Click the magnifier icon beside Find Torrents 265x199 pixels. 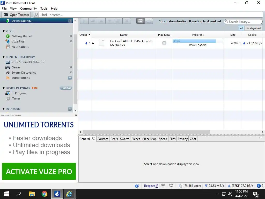tap(36, 15)
